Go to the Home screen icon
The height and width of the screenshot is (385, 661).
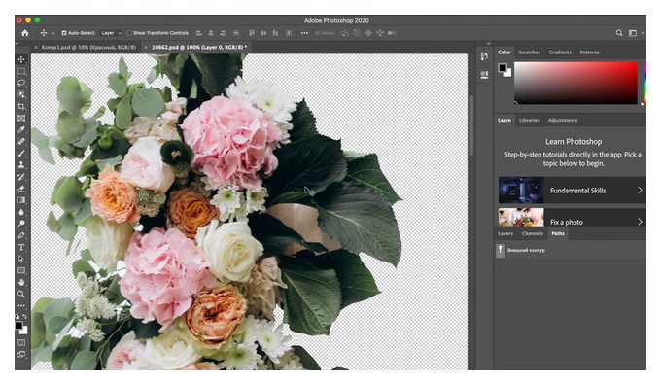point(25,33)
